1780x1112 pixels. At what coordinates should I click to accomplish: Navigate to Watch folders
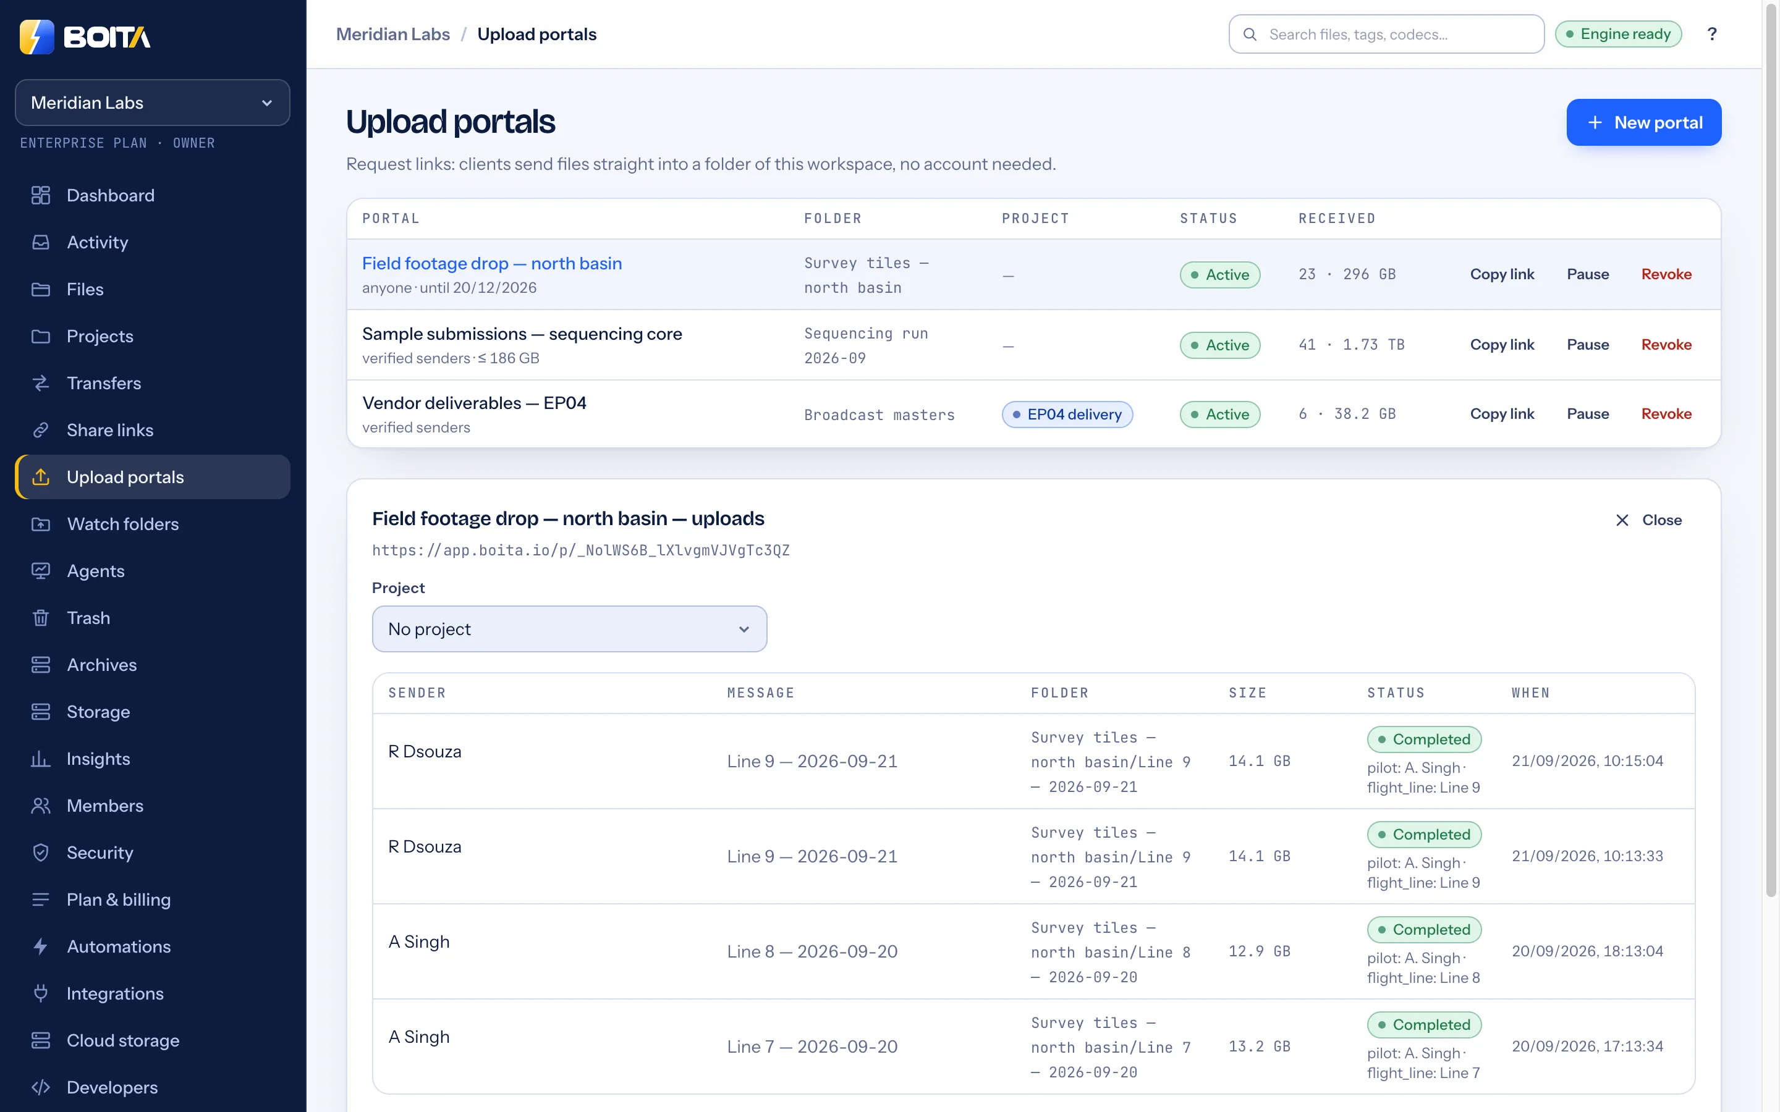pyautogui.click(x=152, y=524)
